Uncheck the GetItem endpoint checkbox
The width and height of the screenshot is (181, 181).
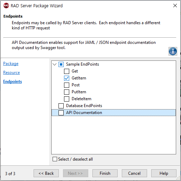click(66, 78)
